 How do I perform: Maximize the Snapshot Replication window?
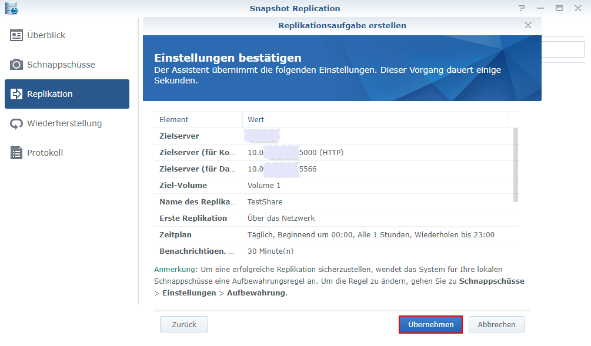tap(559, 9)
